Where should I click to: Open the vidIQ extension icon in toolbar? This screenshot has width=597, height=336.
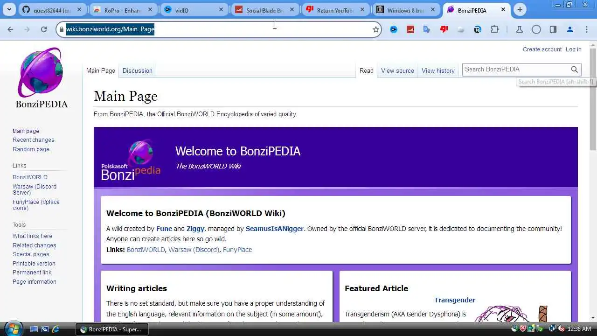tap(394, 29)
